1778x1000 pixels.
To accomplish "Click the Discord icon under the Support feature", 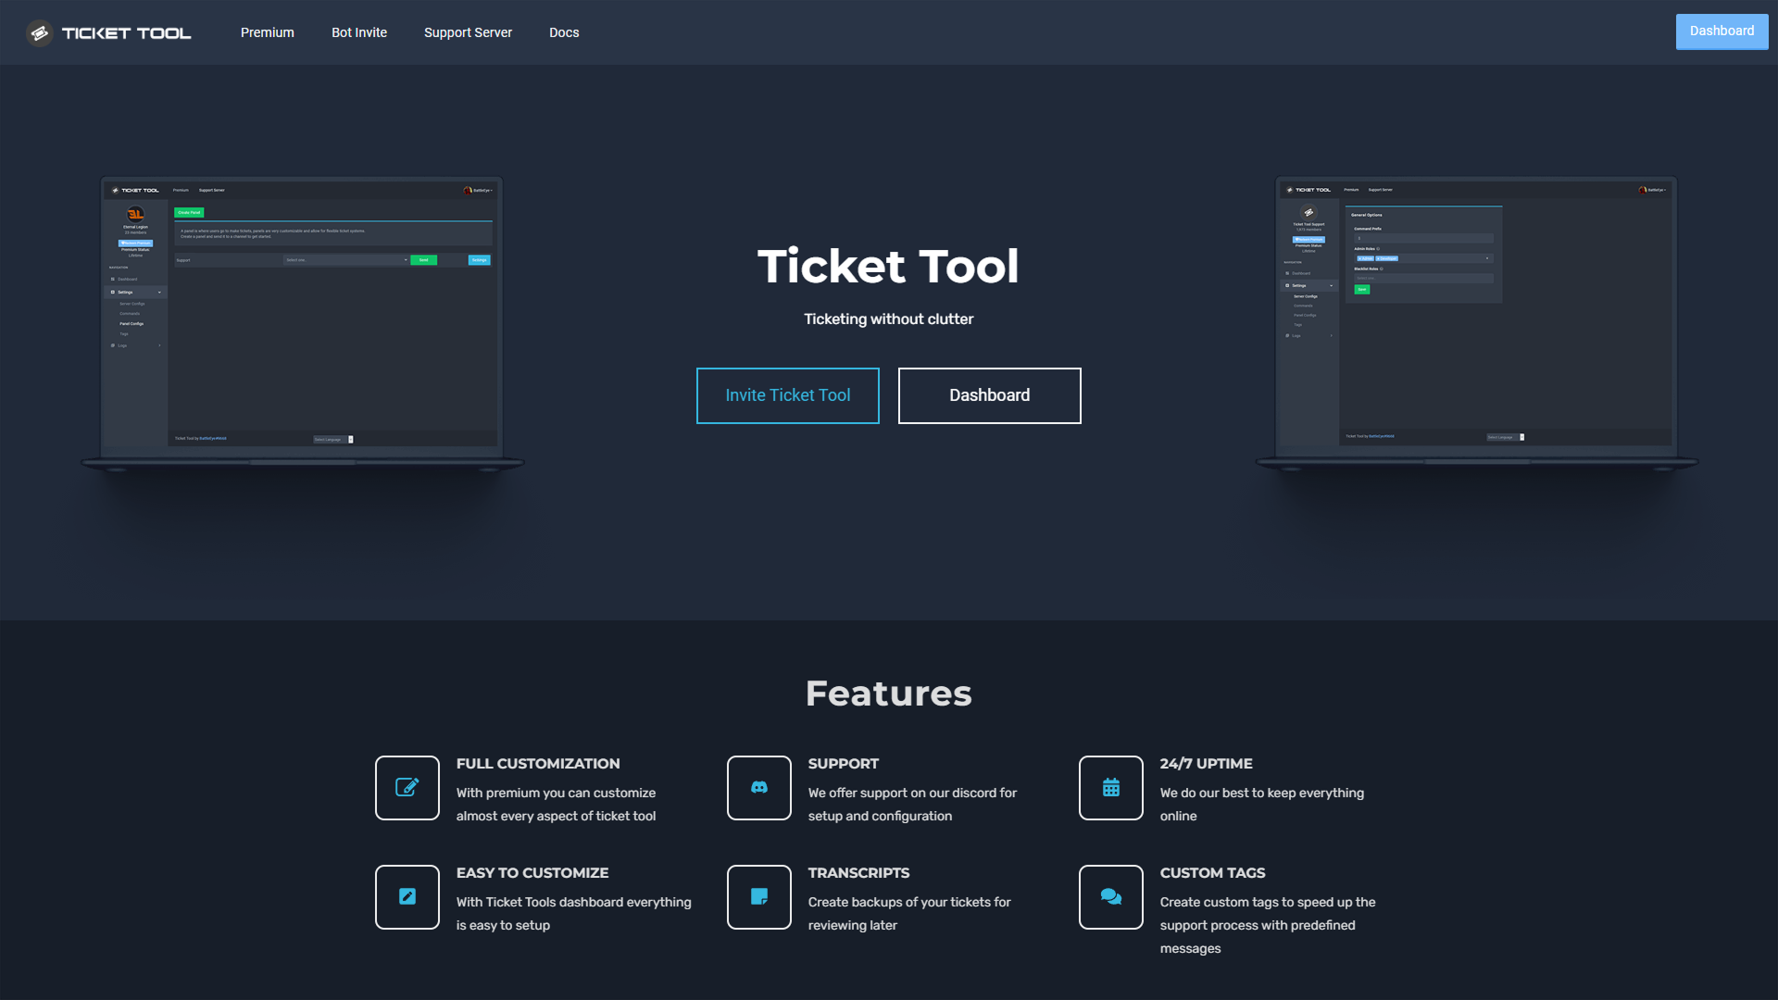I will point(758,787).
